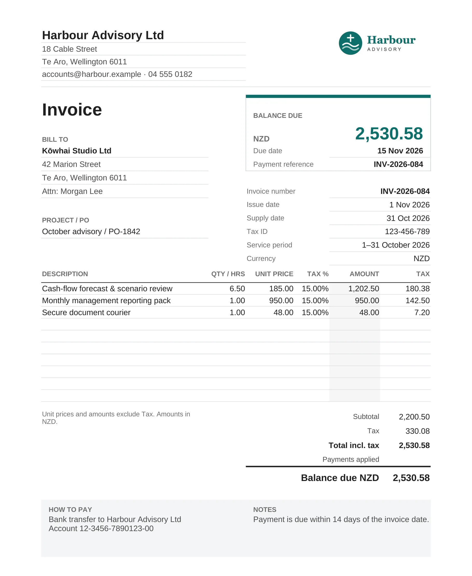Click the unit prices exclude Tax footnote
Viewport: 472px width, 576px height.
(x=116, y=418)
